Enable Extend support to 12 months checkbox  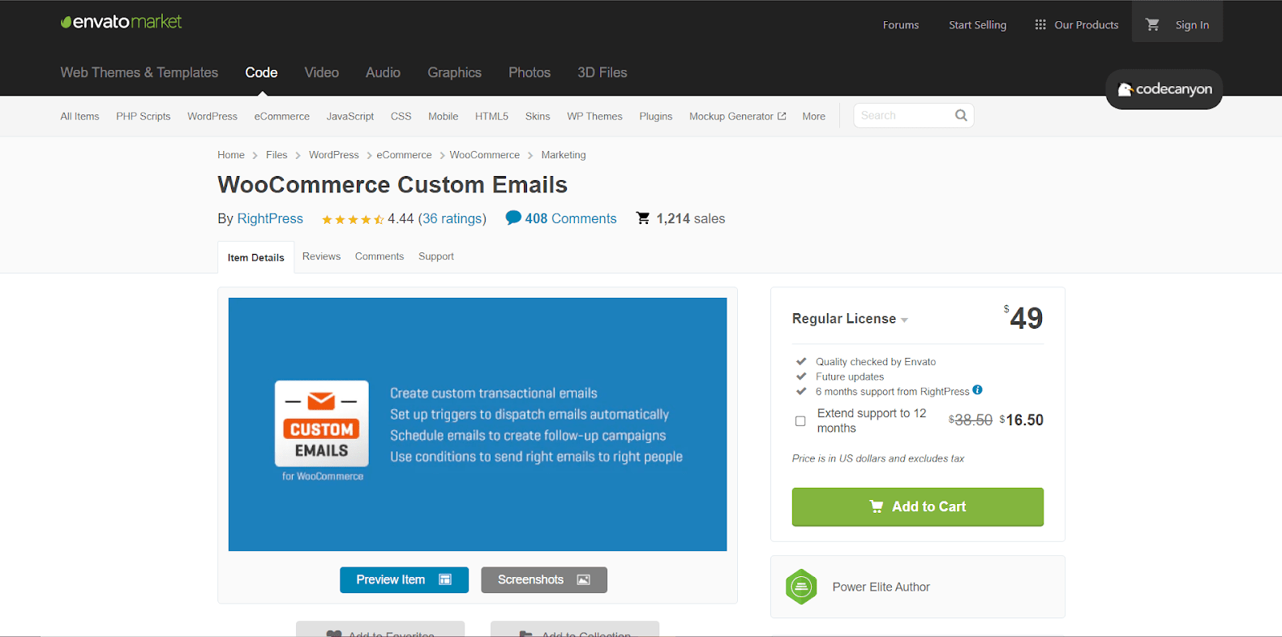[x=800, y=421]
